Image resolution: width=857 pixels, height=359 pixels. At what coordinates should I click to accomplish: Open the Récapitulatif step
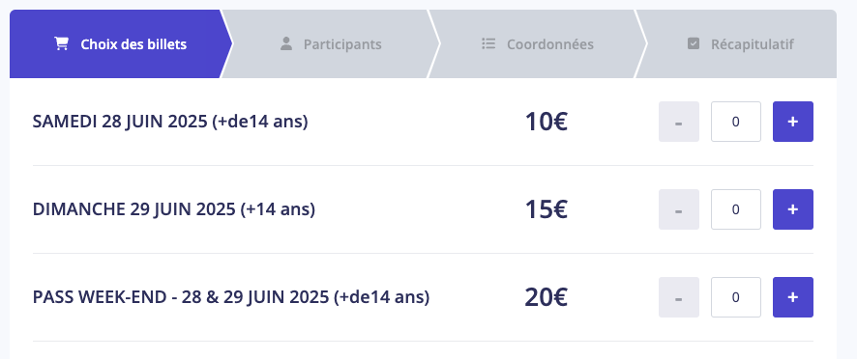coord(737,44)
